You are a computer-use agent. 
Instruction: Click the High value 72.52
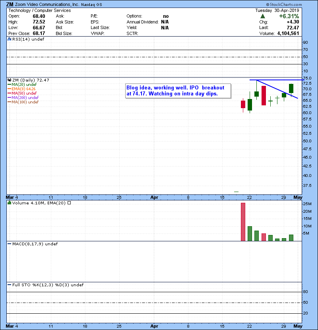point(39,22)
